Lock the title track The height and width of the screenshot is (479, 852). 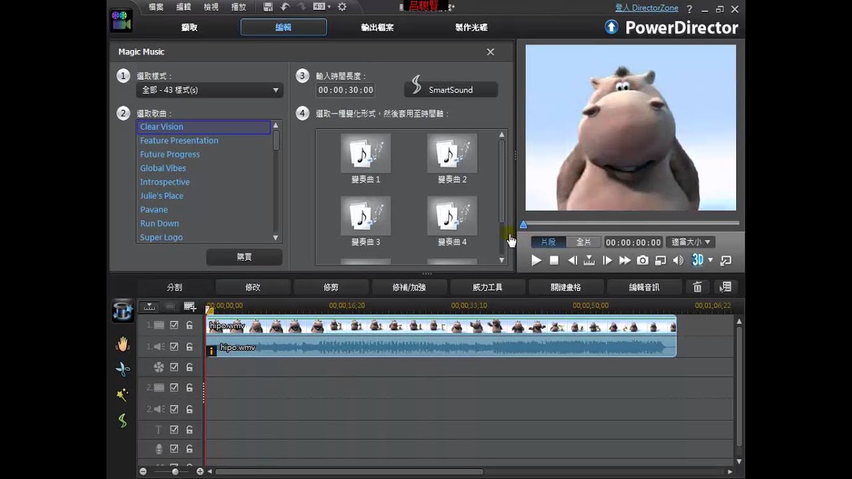(x=190, y=430)
